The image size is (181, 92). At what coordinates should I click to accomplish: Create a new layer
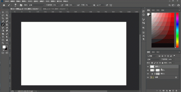[173, 91]
